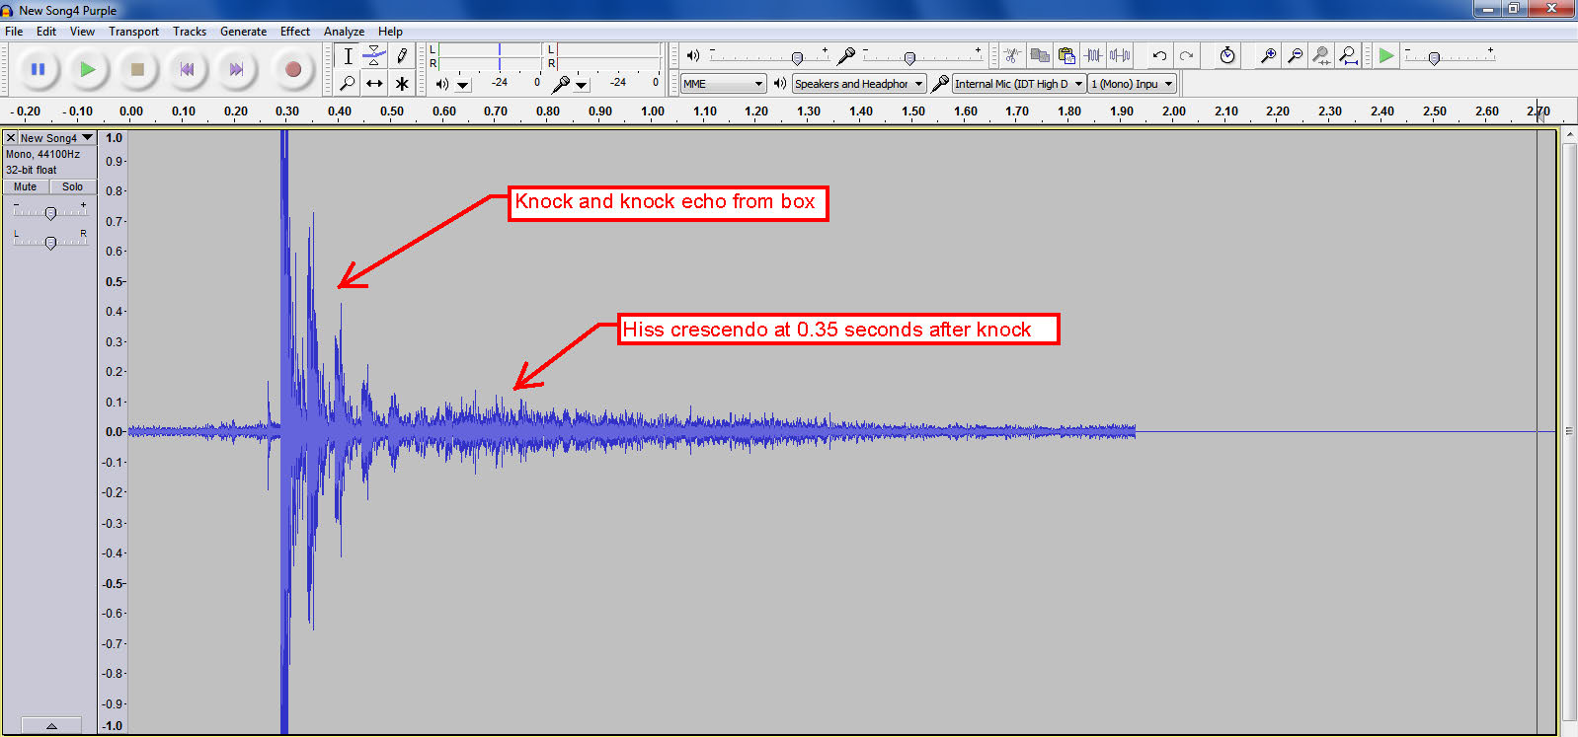Open the View menu
Image resolution: width=1578 pixels, height=737 pixels.
click(x=82, y=32)
